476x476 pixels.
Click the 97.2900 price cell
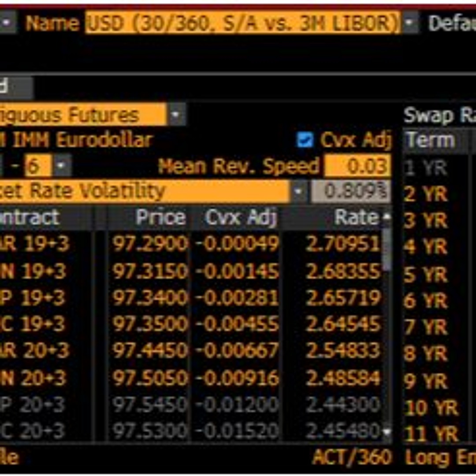point(150,244)
